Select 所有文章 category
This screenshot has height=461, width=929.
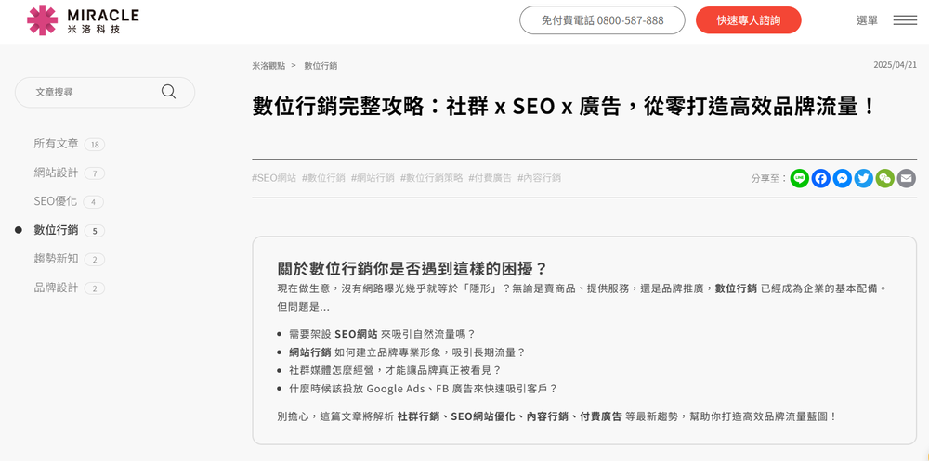point(56,144)
